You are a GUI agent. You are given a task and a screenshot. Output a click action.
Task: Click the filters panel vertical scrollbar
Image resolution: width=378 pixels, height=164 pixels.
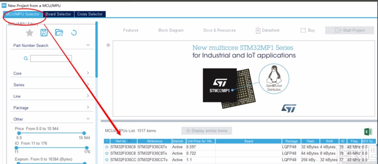[x=96, y=49]
